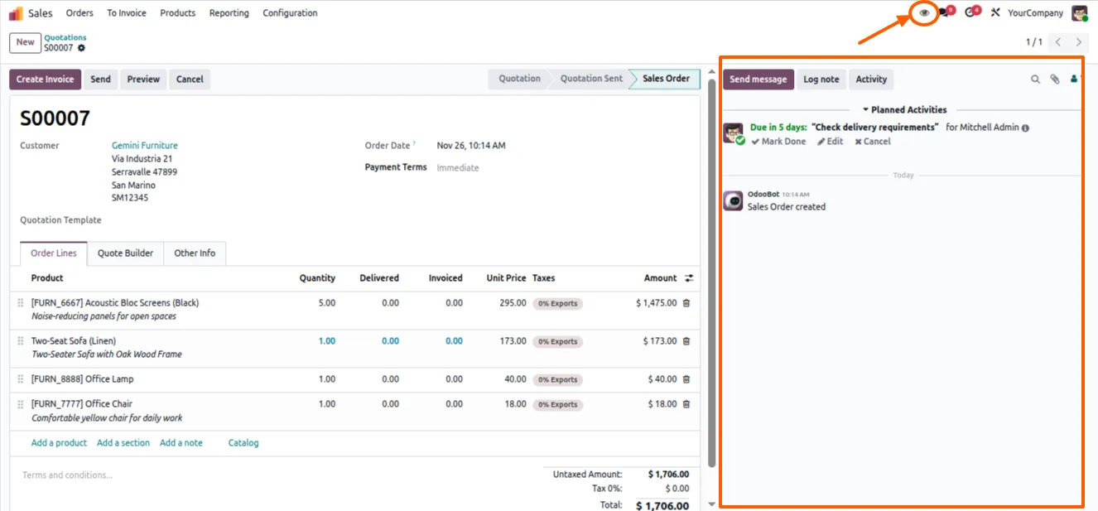Go to the previous record arrow
Image resolution: width=1098 pixels, height=511 pixels.
pos(1058,42)
